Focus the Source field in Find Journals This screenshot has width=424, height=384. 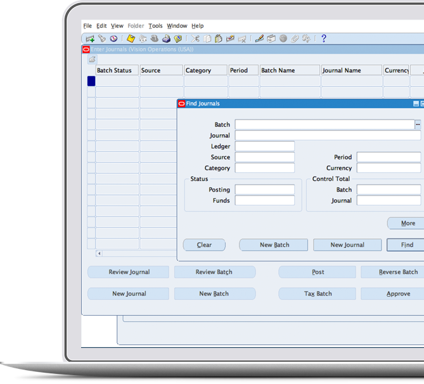265,157
